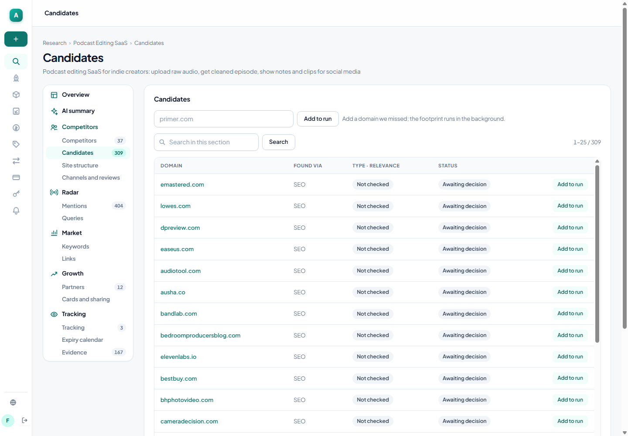
Task: Click the app logo labeled A
Action: [16, 15]
